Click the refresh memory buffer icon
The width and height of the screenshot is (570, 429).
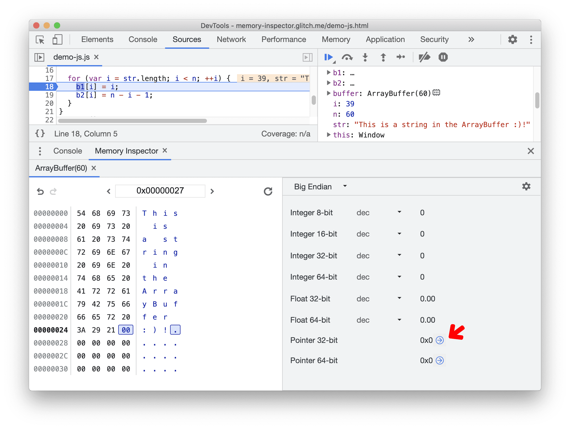tap(268, 190)
